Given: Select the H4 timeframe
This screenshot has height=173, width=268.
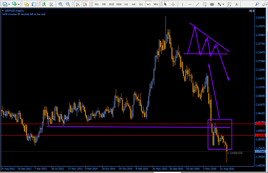Looking at the screenshot, I should tap(134, 4).
